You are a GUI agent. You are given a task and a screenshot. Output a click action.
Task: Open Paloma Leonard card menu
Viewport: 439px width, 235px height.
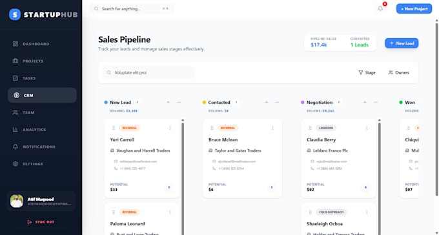(x=170, y=212)
